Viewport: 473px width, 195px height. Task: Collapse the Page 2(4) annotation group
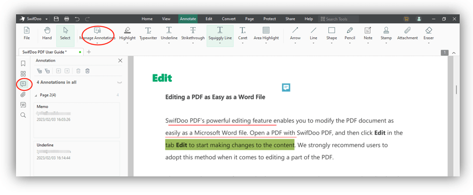(36, 95)
